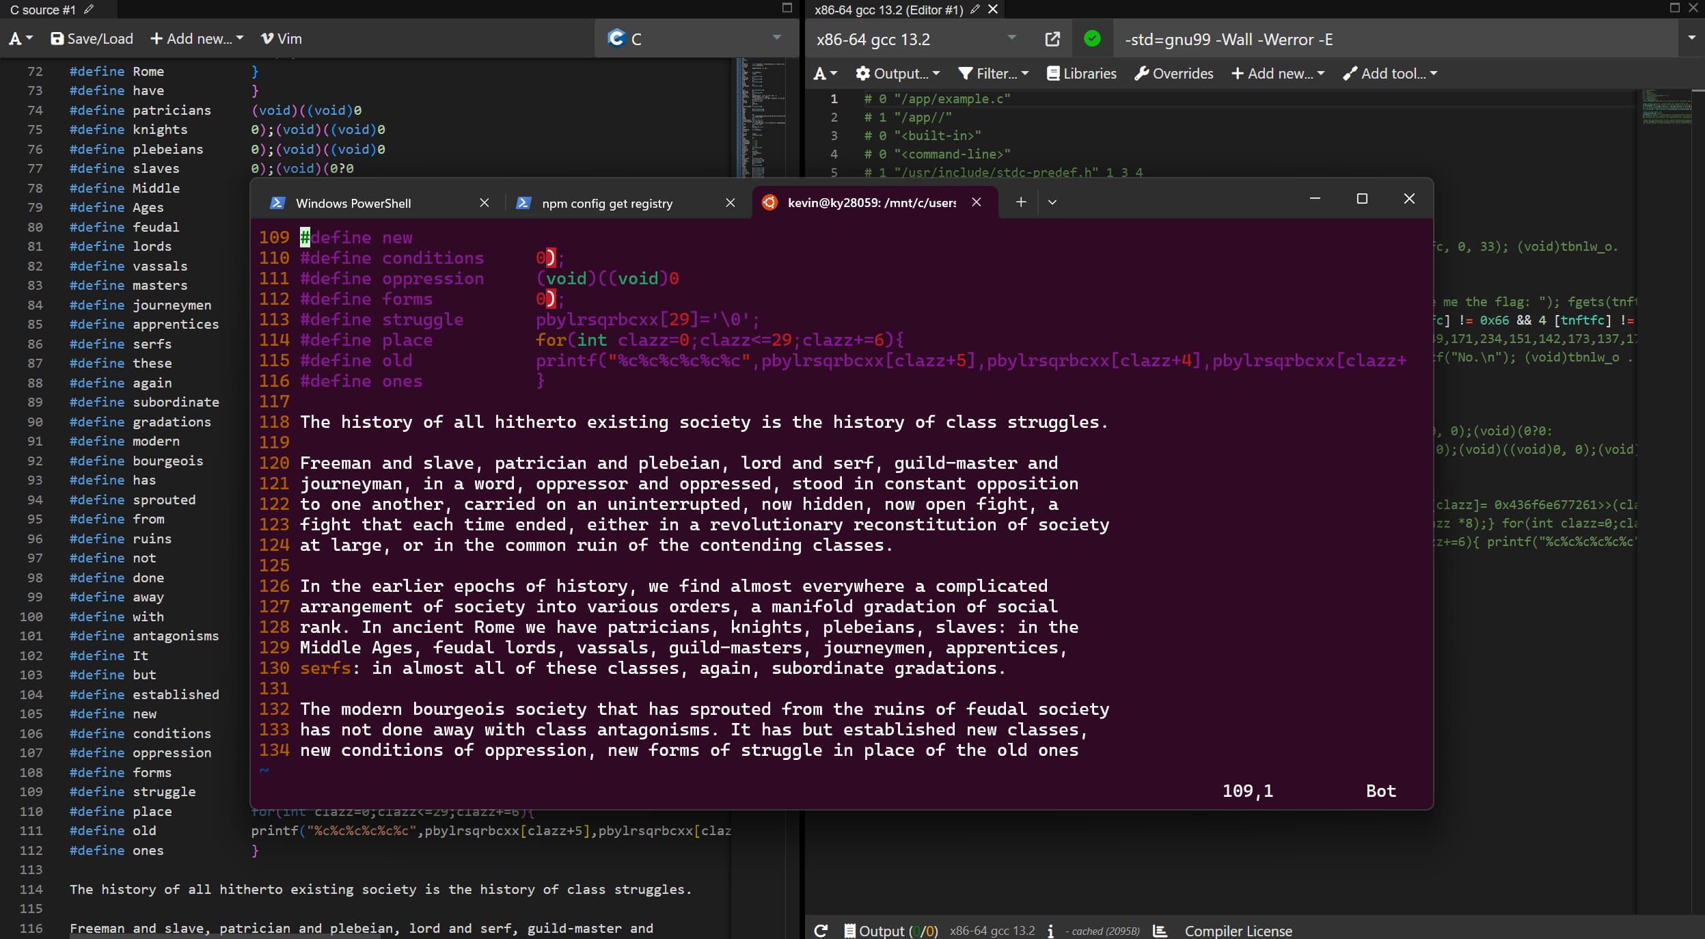
Task: Switch to npm config get registry tab
Action: [625, 203]
